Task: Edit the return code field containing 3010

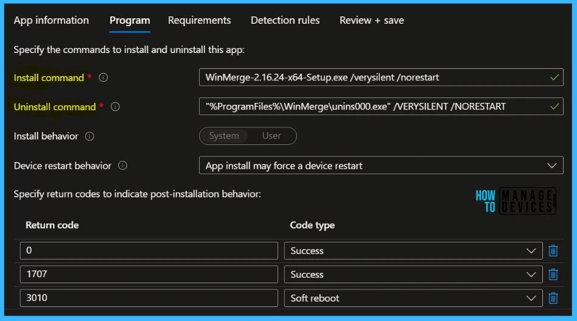Action: 149,298
